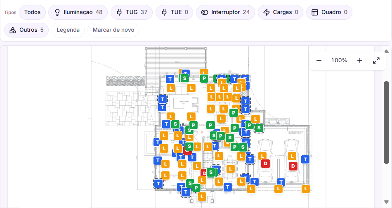Select orange L marker below garage center T

(x=278, y=189)
